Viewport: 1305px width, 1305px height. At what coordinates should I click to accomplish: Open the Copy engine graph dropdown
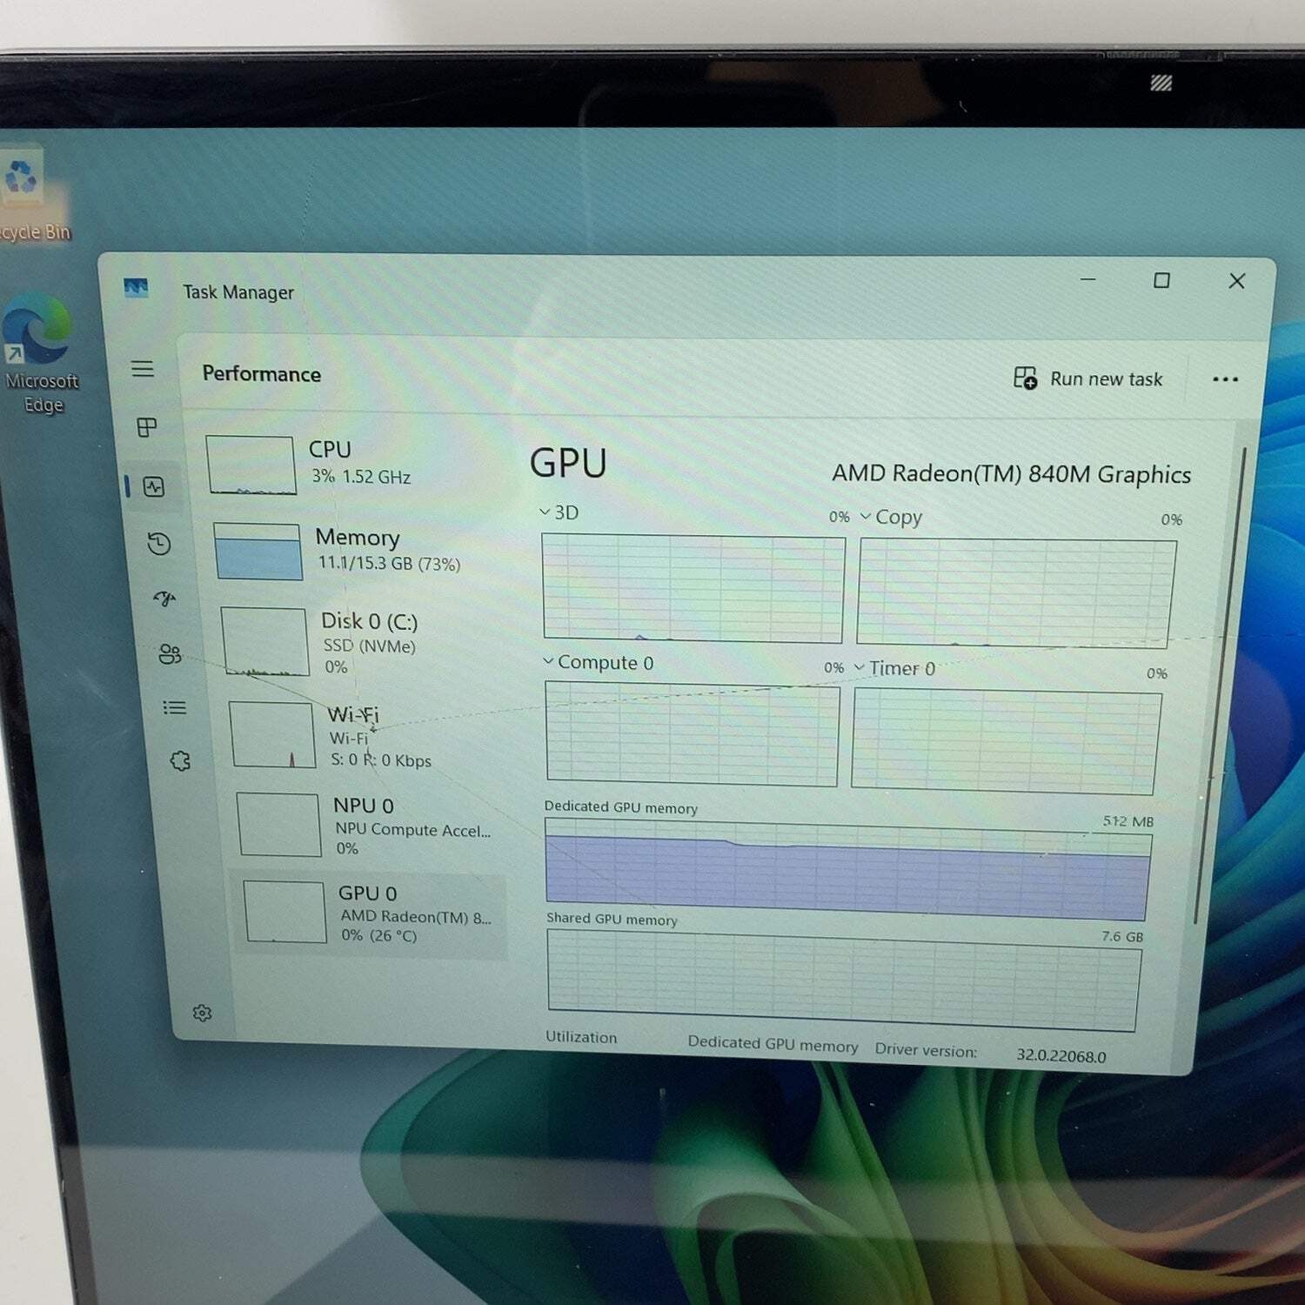[891, 517]
